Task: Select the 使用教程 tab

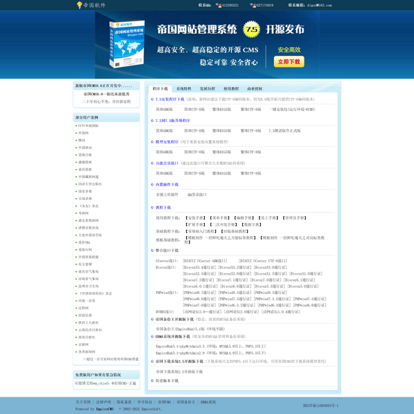Action: tap(231, 89)
